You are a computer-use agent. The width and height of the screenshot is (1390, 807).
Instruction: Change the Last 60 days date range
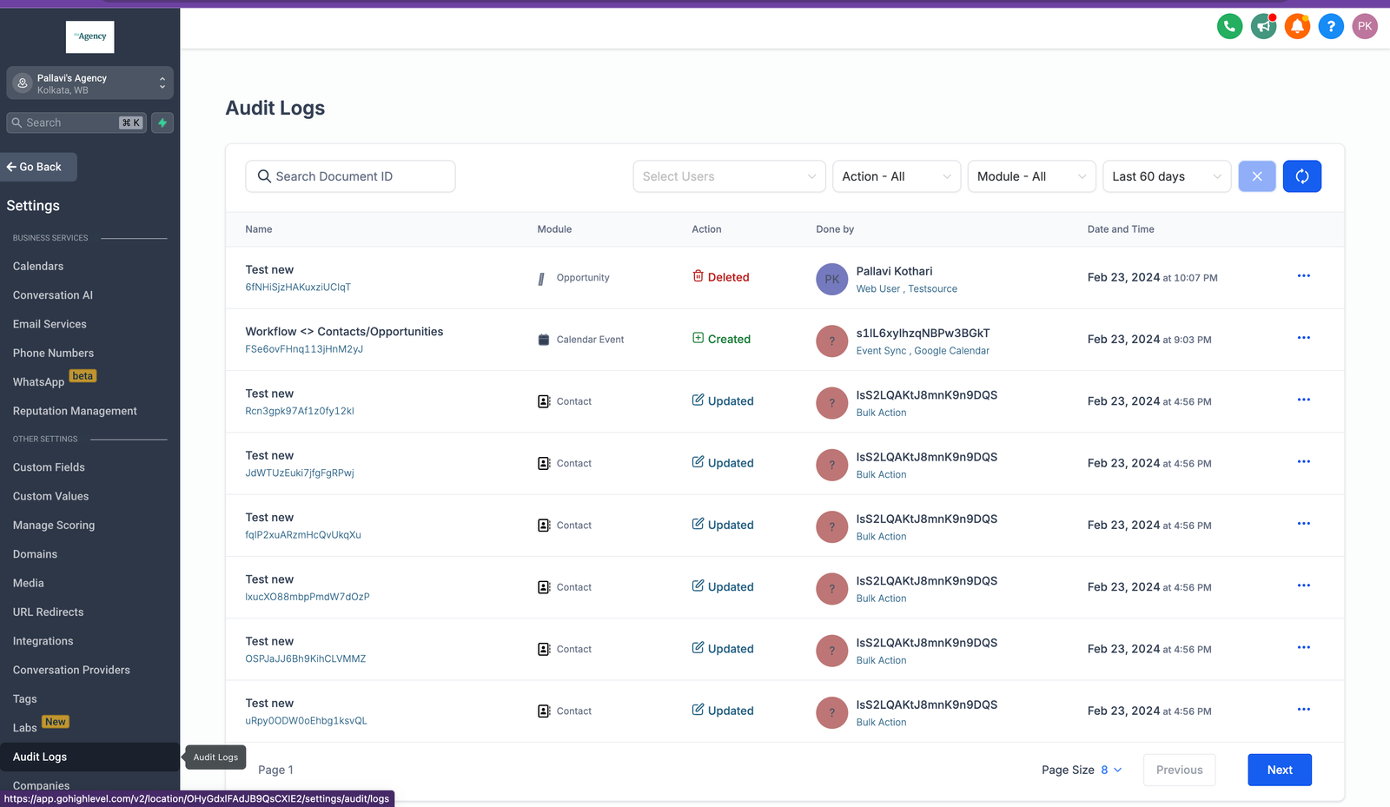pos(1166,176)
